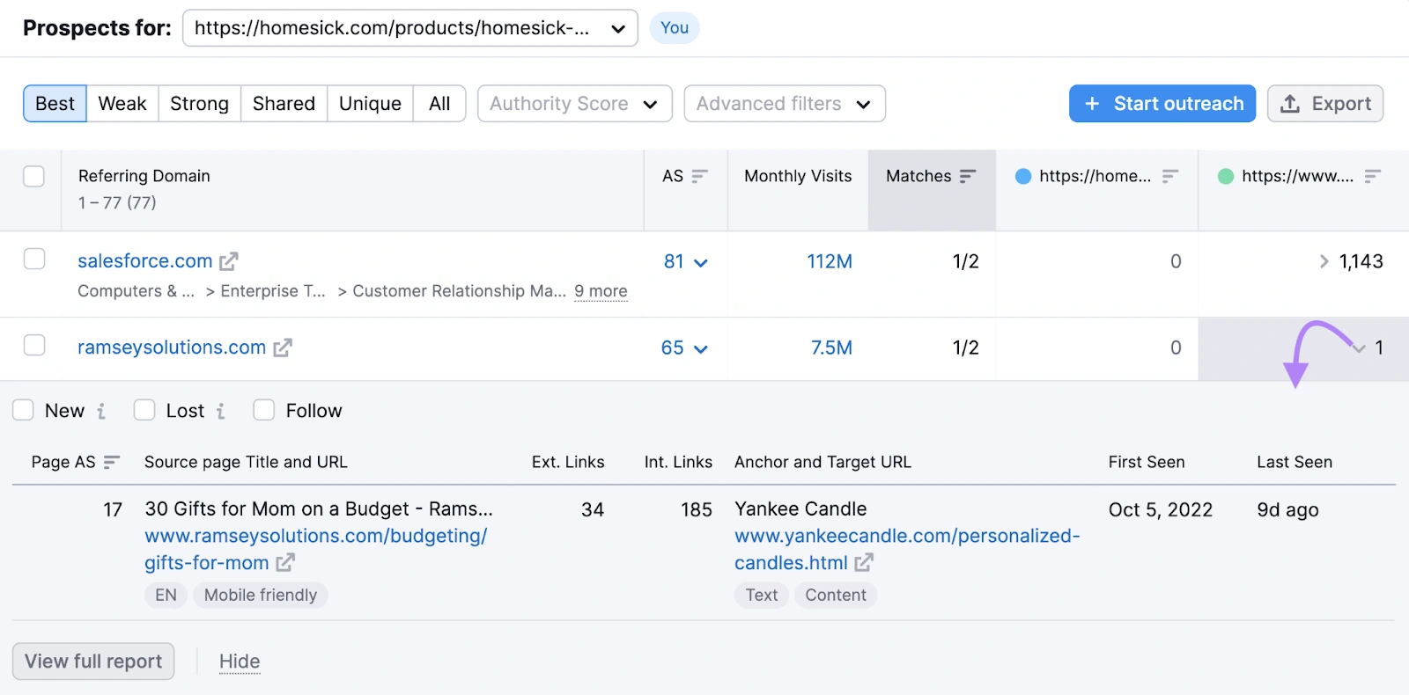Enable the New filter checkbox

(23, 410)
